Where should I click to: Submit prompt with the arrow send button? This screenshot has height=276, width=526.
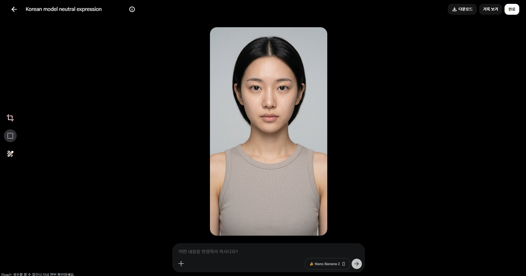click(x=357, y=264)
